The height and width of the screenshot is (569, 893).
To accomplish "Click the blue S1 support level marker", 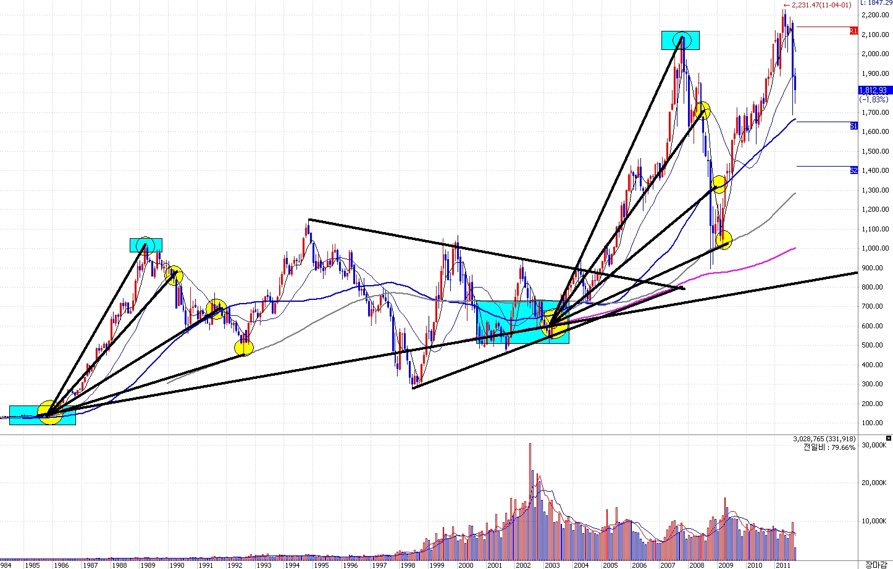I will coord(853,126).
